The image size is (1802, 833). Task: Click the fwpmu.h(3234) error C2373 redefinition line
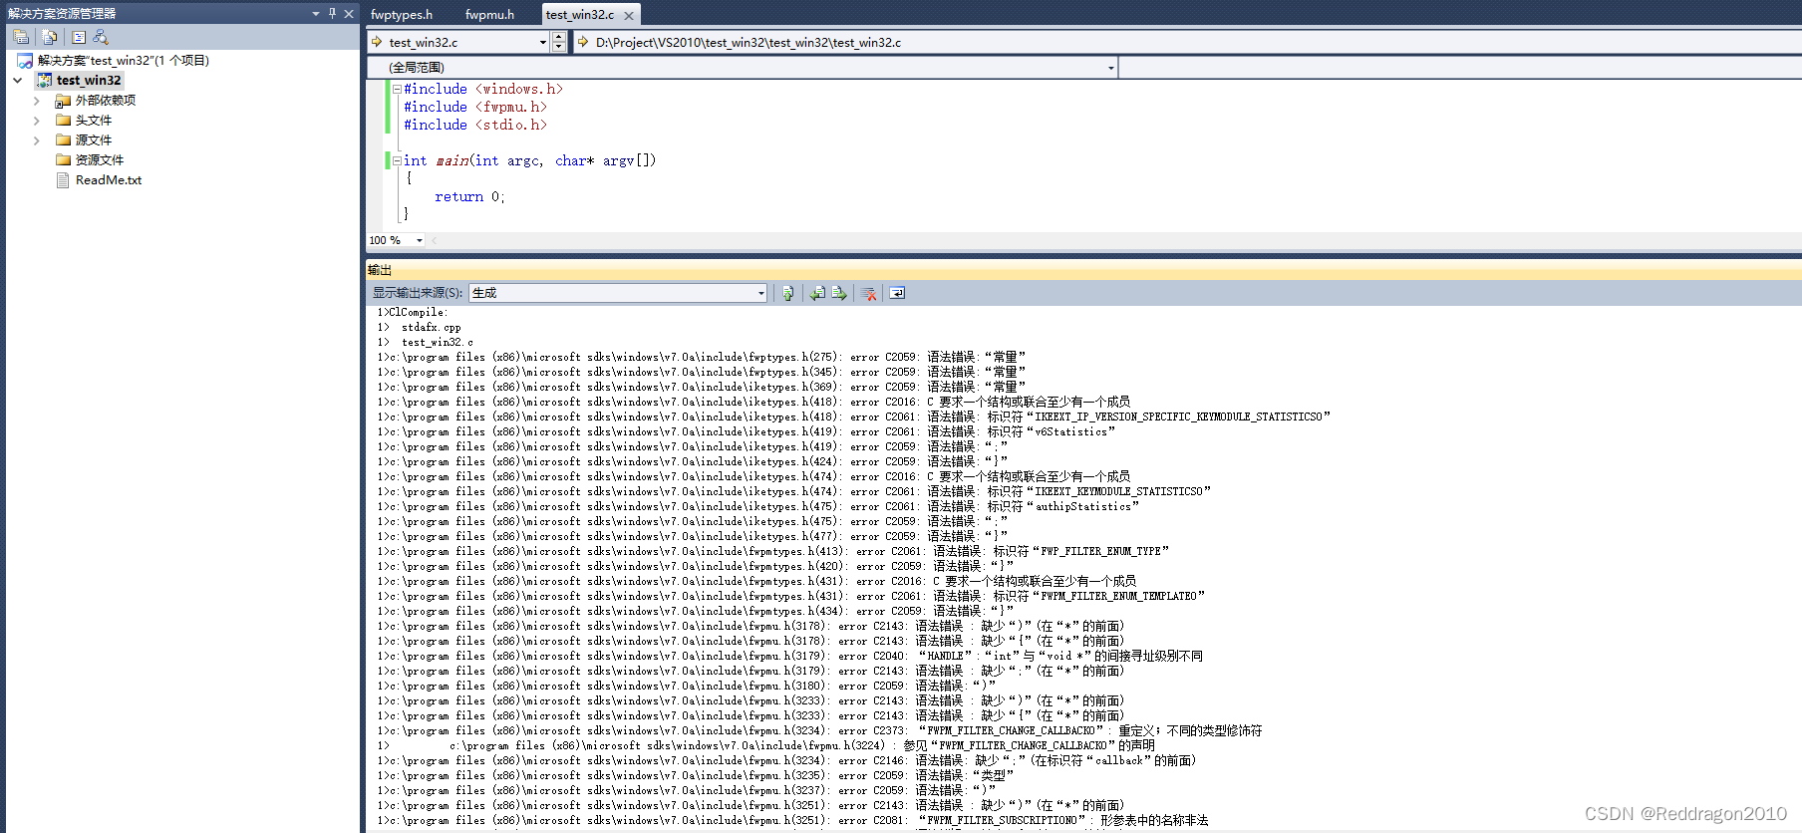[x=820, y=730]
